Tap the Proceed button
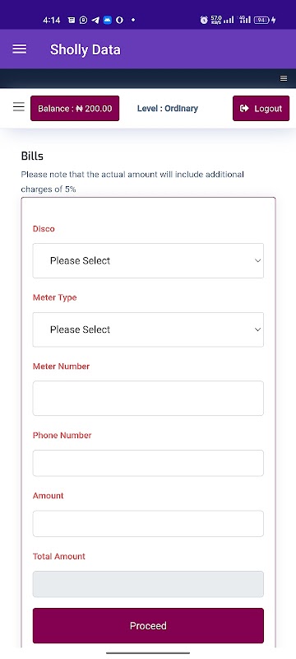Viewport: 296px width, 659px height. pos(148,625)
